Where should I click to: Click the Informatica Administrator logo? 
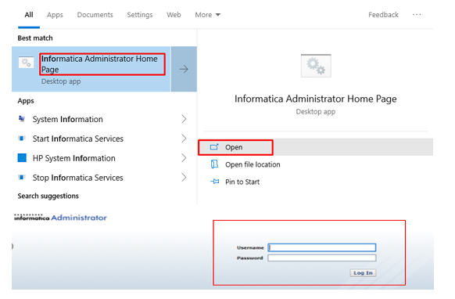[60, 218]
